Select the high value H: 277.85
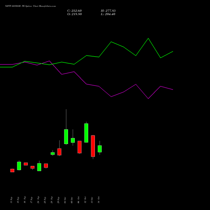This screenshot has height=210, width=210. click(108, 11)
